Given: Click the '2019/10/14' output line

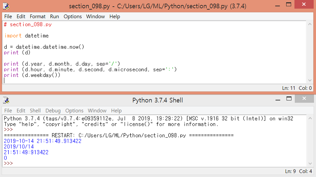Looking at the screenshot, I should click(19, 147).
